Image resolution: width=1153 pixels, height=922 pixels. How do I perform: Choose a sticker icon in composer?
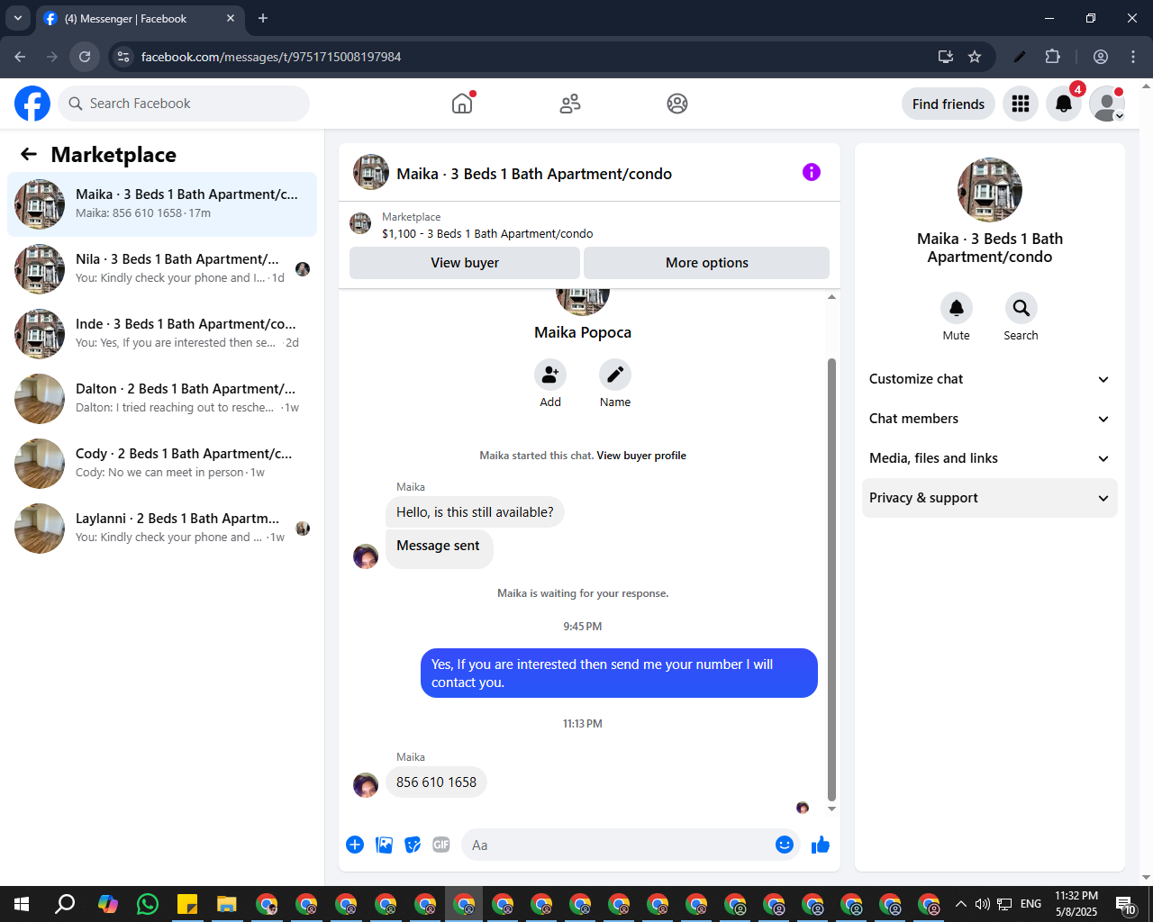pos(413,845)
